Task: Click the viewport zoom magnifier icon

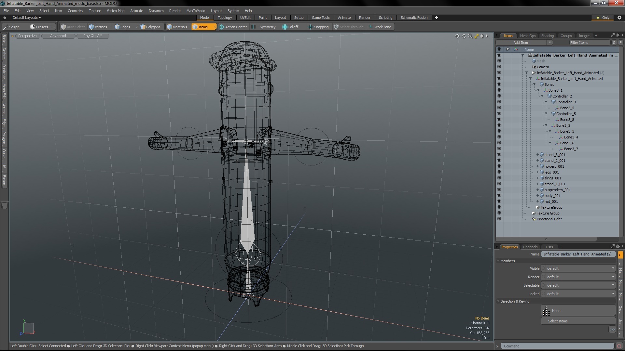Action: tap(470, 36)
